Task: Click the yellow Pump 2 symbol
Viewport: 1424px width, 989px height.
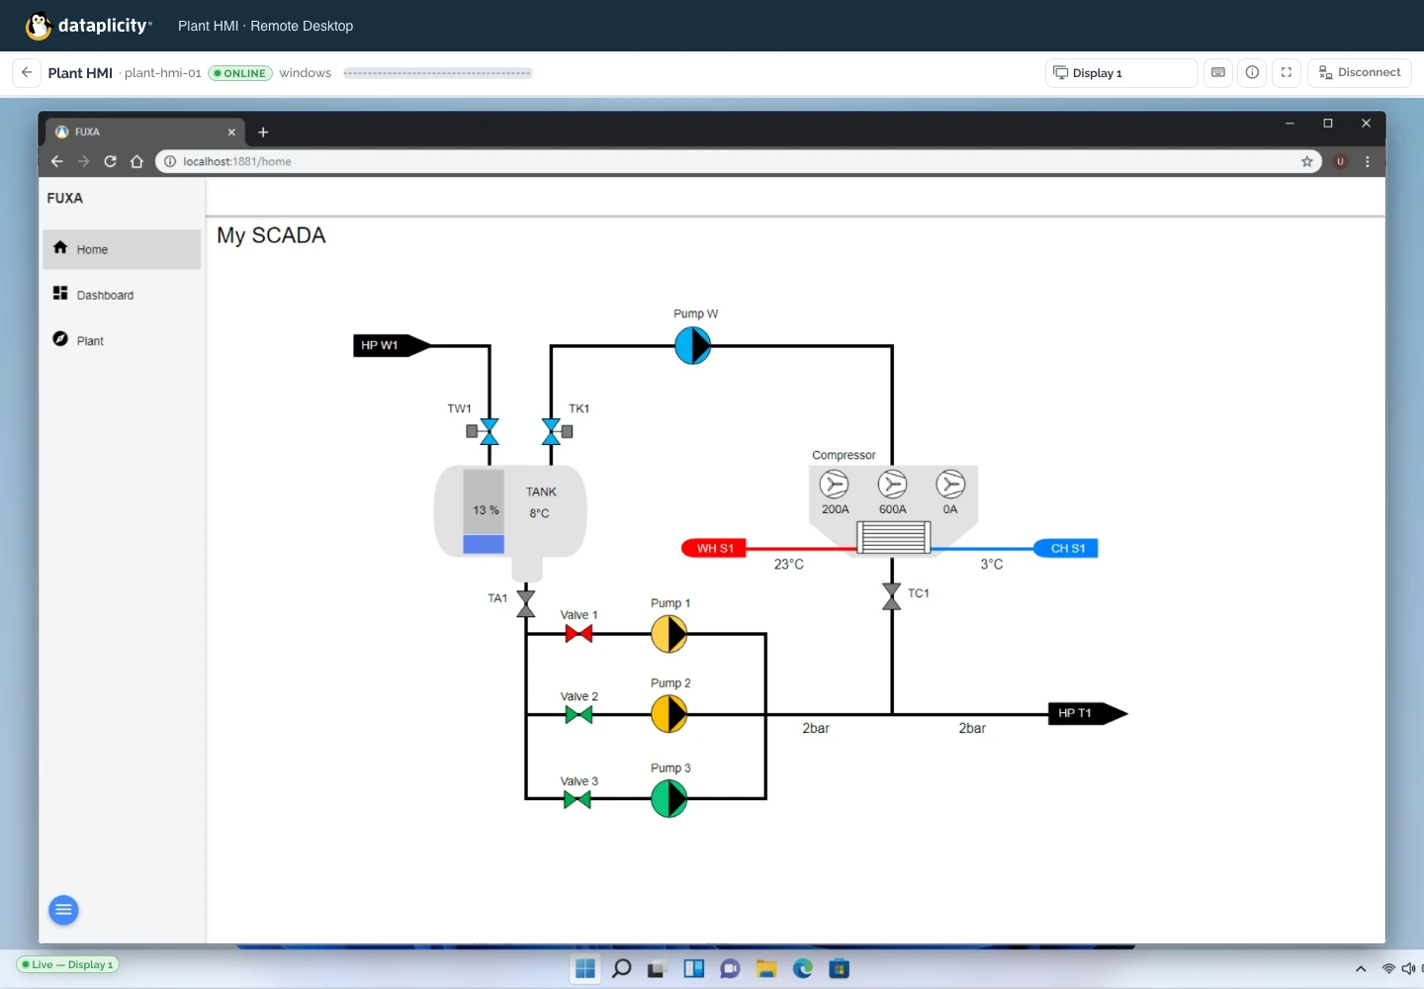Action: [669, 714]
